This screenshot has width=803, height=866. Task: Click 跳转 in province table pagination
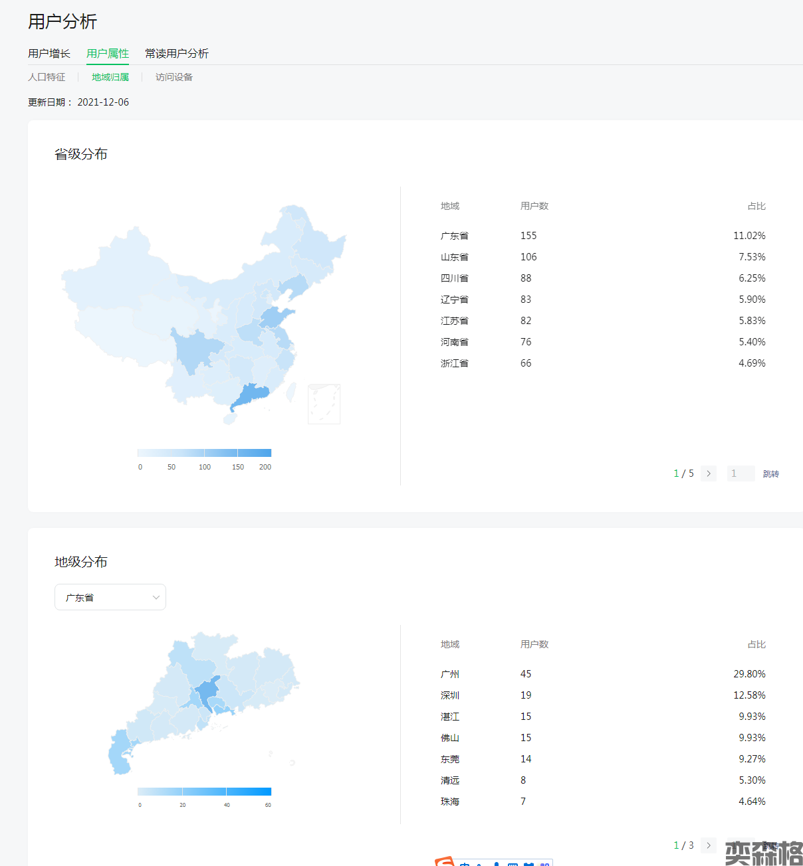[770, 474]
